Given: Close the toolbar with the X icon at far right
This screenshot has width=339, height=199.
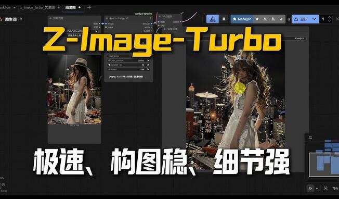Looking at the screenshot, I should click(337, 19).
